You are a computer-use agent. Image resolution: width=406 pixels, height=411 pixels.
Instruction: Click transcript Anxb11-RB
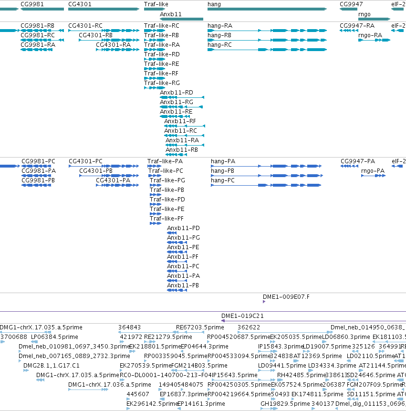(176, 155)
